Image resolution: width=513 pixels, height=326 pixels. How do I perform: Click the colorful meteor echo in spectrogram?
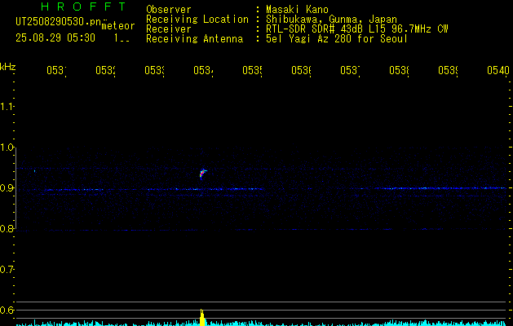pyautogui.click(x=203, y=174)
